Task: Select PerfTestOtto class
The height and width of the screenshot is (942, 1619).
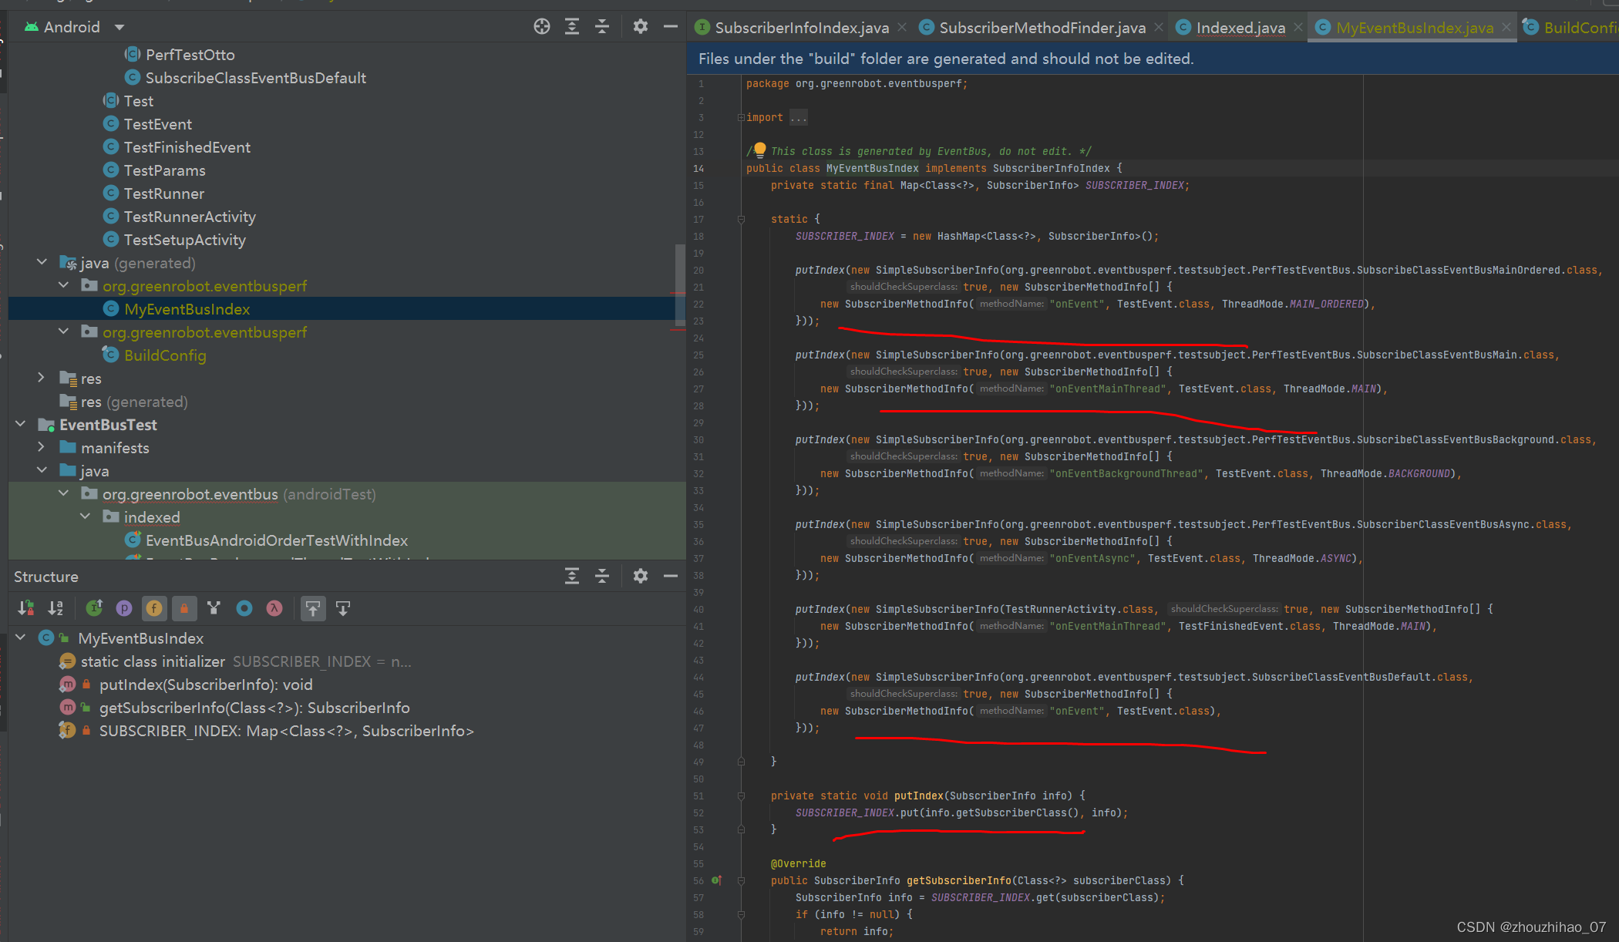Action: pyautogui.click(x=190, y=55)
